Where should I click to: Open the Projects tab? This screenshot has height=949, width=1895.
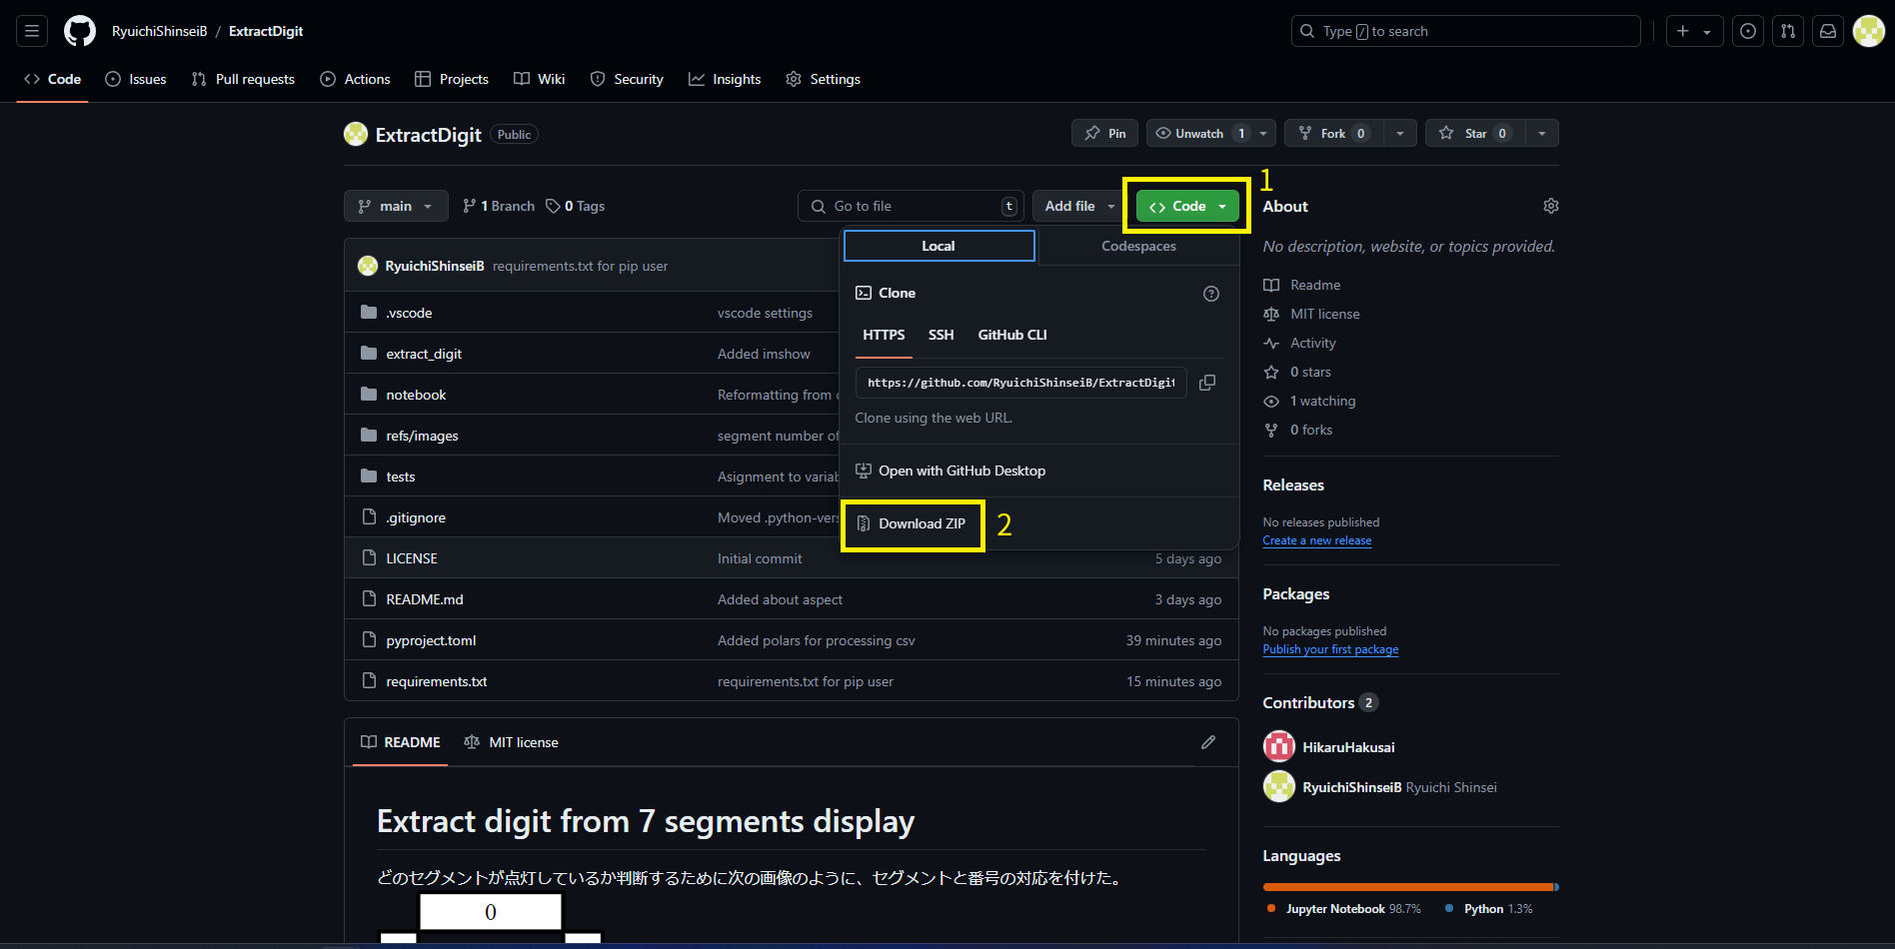coord(452,79)
